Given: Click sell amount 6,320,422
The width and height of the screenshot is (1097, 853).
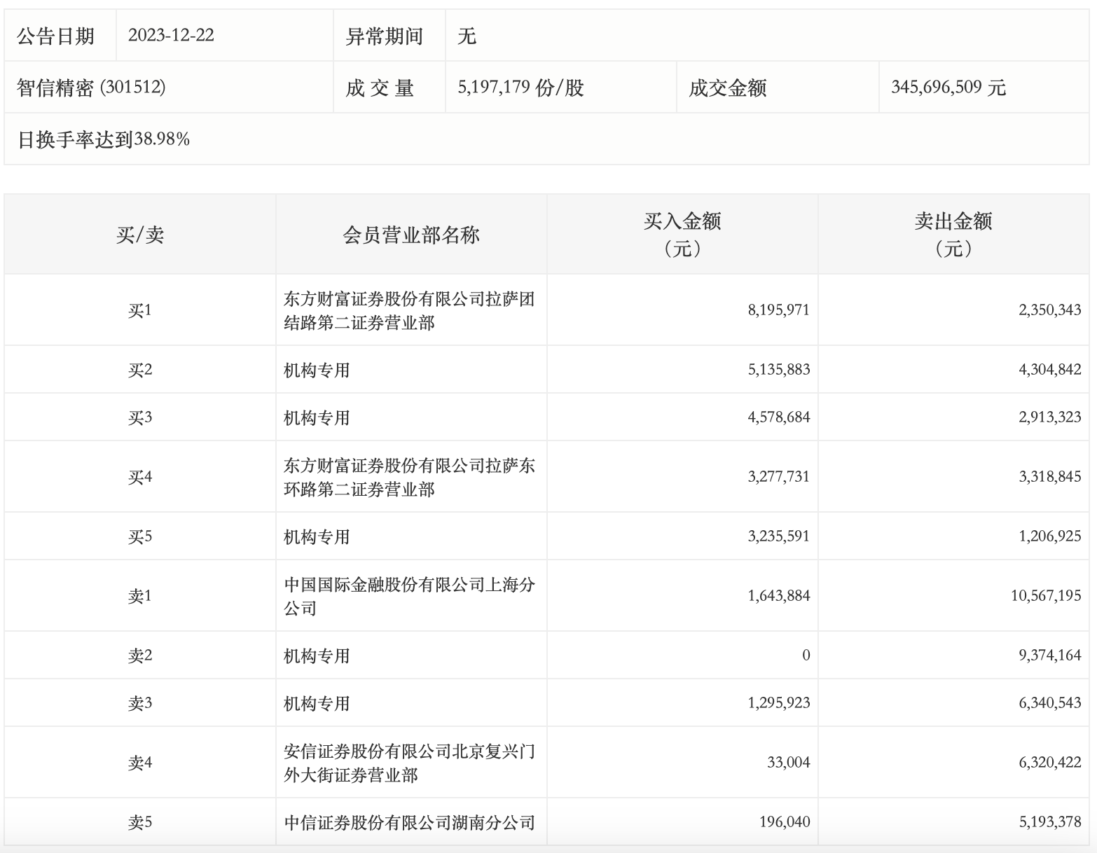Looking at the screenshot, I should pyautogui.click(x=1049, y=763).
